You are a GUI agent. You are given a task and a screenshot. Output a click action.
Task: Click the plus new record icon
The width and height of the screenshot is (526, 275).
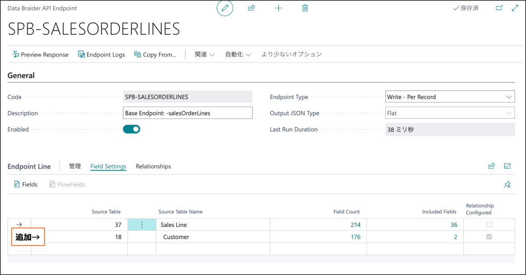point(278,8)
